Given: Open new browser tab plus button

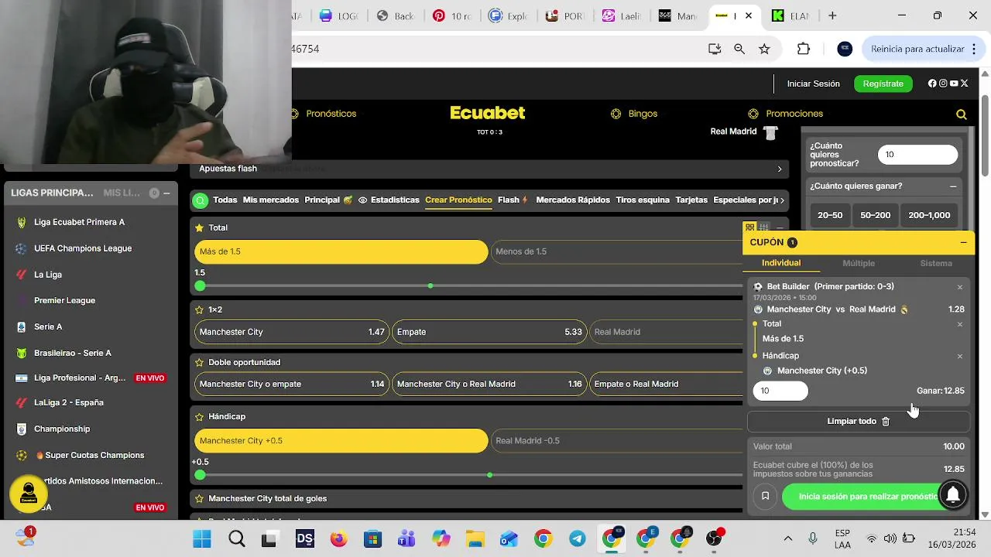Looking at the screenshot, I should coord(832,15).
